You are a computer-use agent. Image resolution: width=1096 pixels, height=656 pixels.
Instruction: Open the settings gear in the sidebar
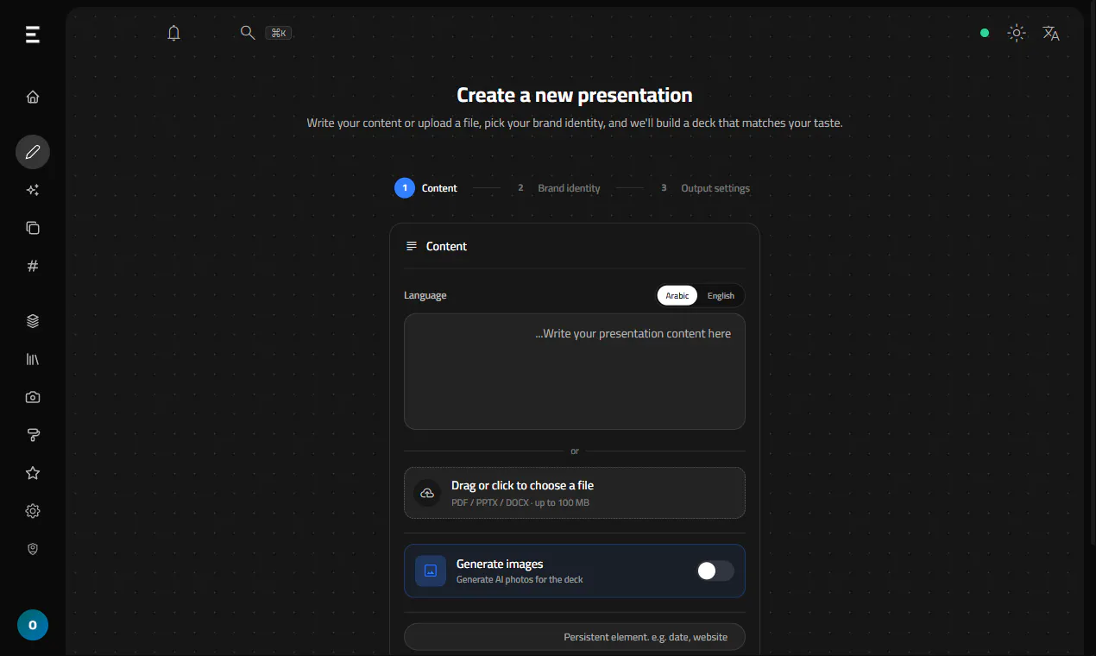(x=33, y=511)
